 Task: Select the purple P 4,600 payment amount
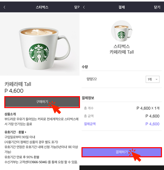click(152, 124)
